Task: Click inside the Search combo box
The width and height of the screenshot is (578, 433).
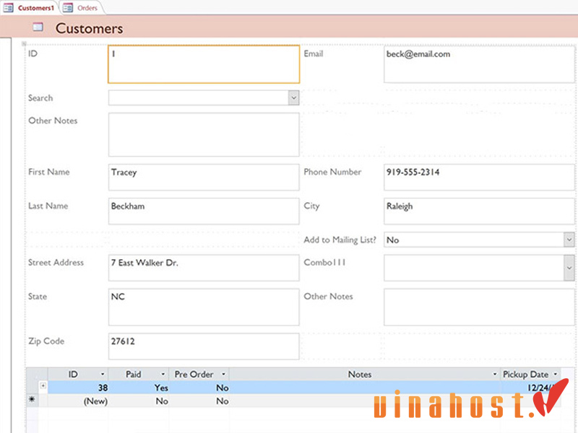Action: coord(198,98)
